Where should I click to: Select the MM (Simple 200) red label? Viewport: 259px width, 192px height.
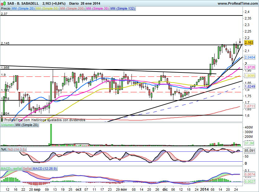72,8
